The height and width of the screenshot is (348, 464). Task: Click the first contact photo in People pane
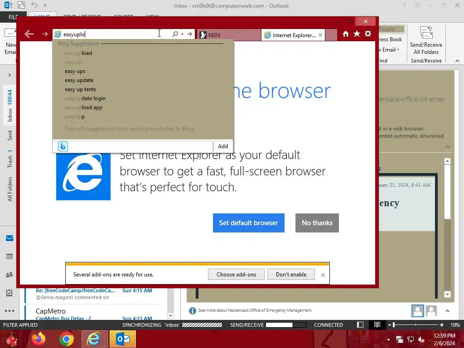tap(417, 311)
